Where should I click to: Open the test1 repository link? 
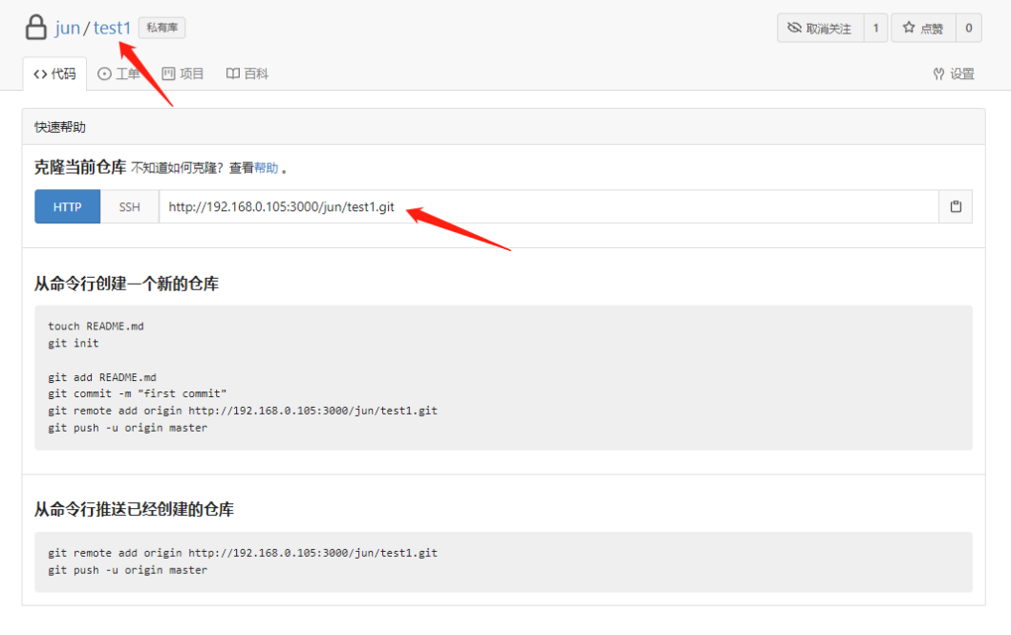pyautogui.click(x=112, y=28)
